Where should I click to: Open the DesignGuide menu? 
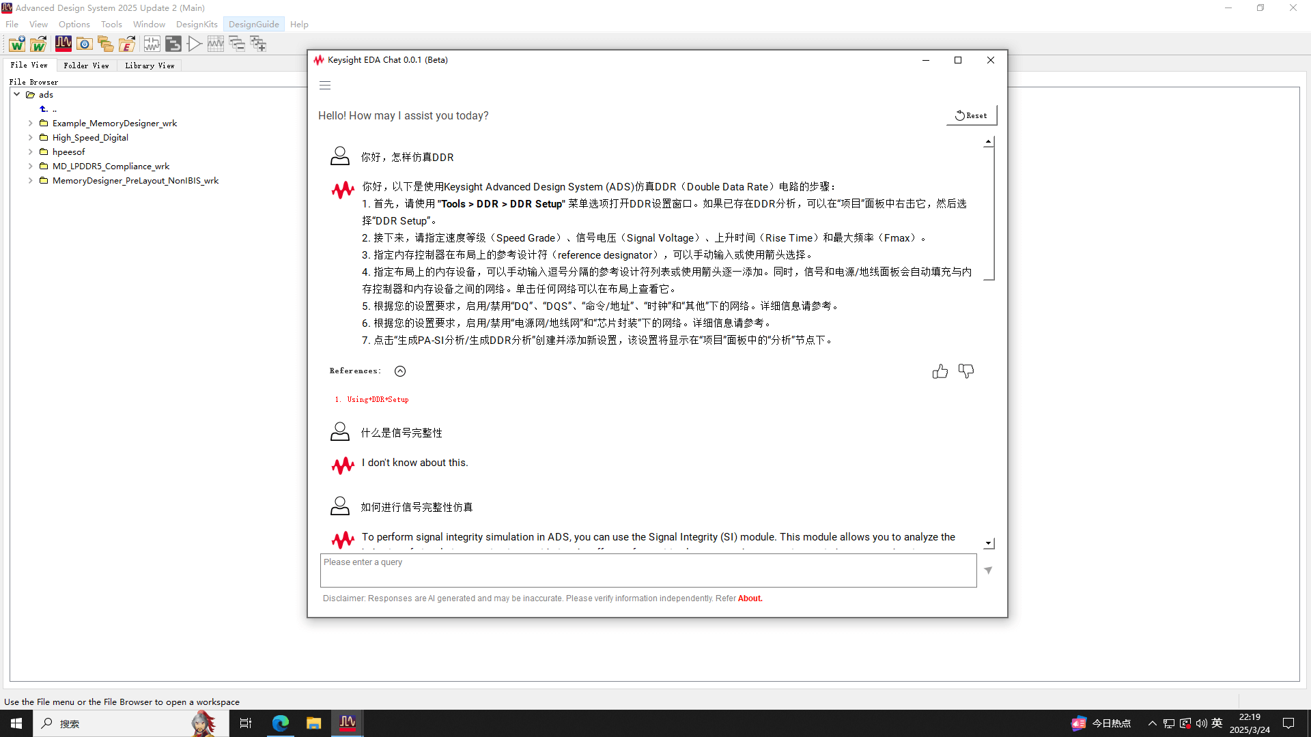(x=254, y=25)
